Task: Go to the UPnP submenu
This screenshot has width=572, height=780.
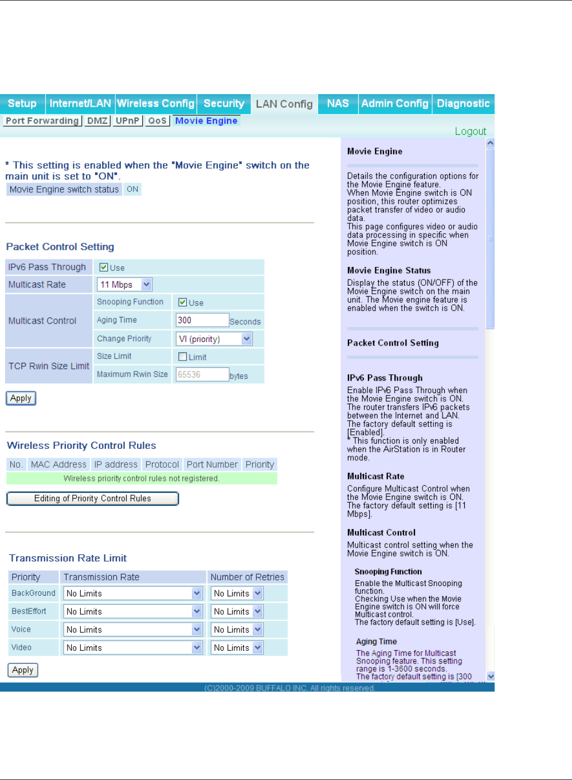Action: 127,121
